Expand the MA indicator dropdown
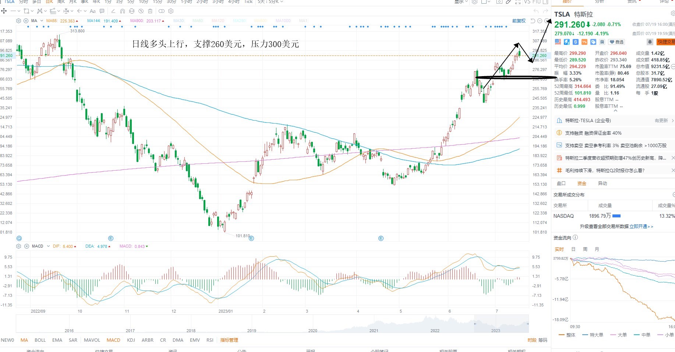Image resolution: width=675 pixels, height=352 pixels. tap(42, 21)
